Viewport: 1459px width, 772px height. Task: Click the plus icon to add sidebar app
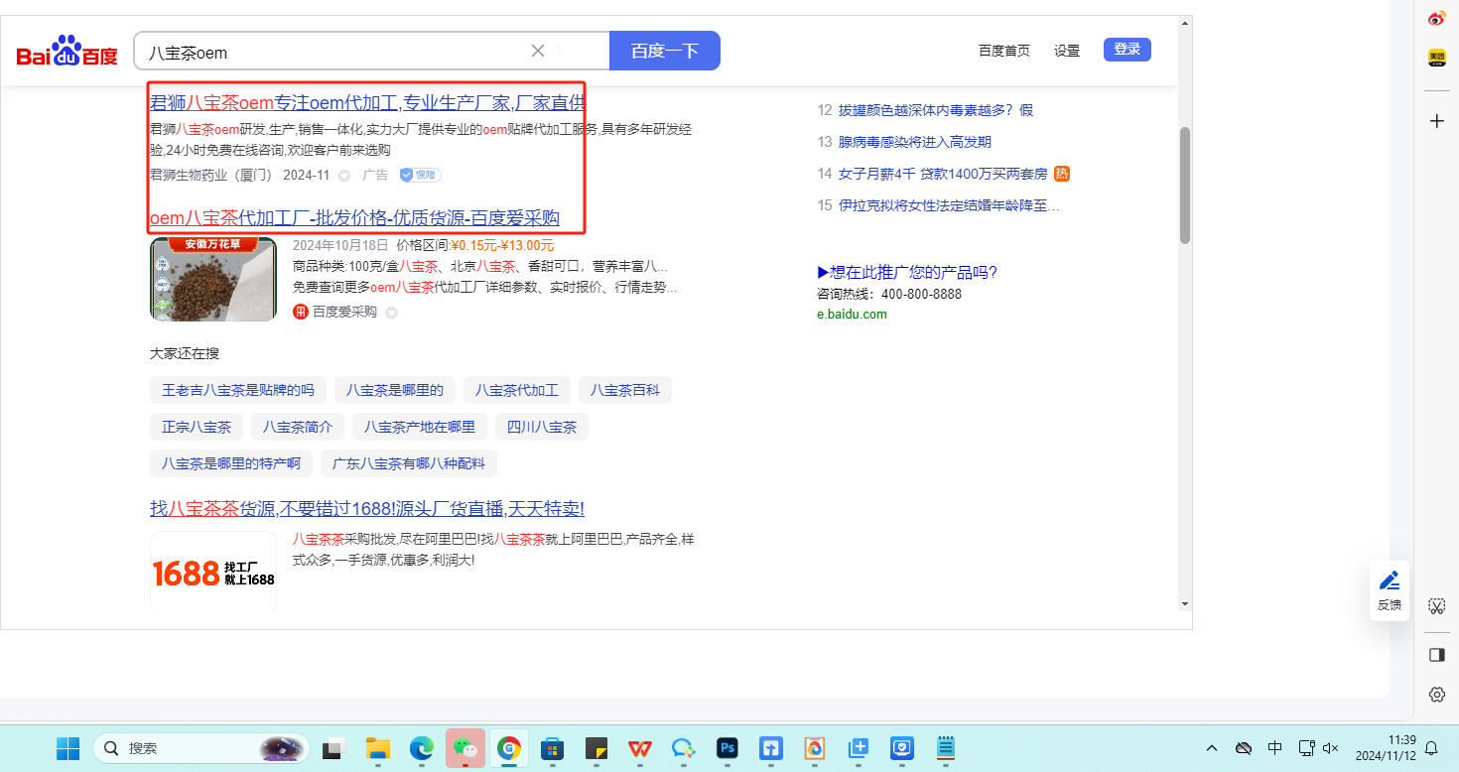coord(1436,121)
